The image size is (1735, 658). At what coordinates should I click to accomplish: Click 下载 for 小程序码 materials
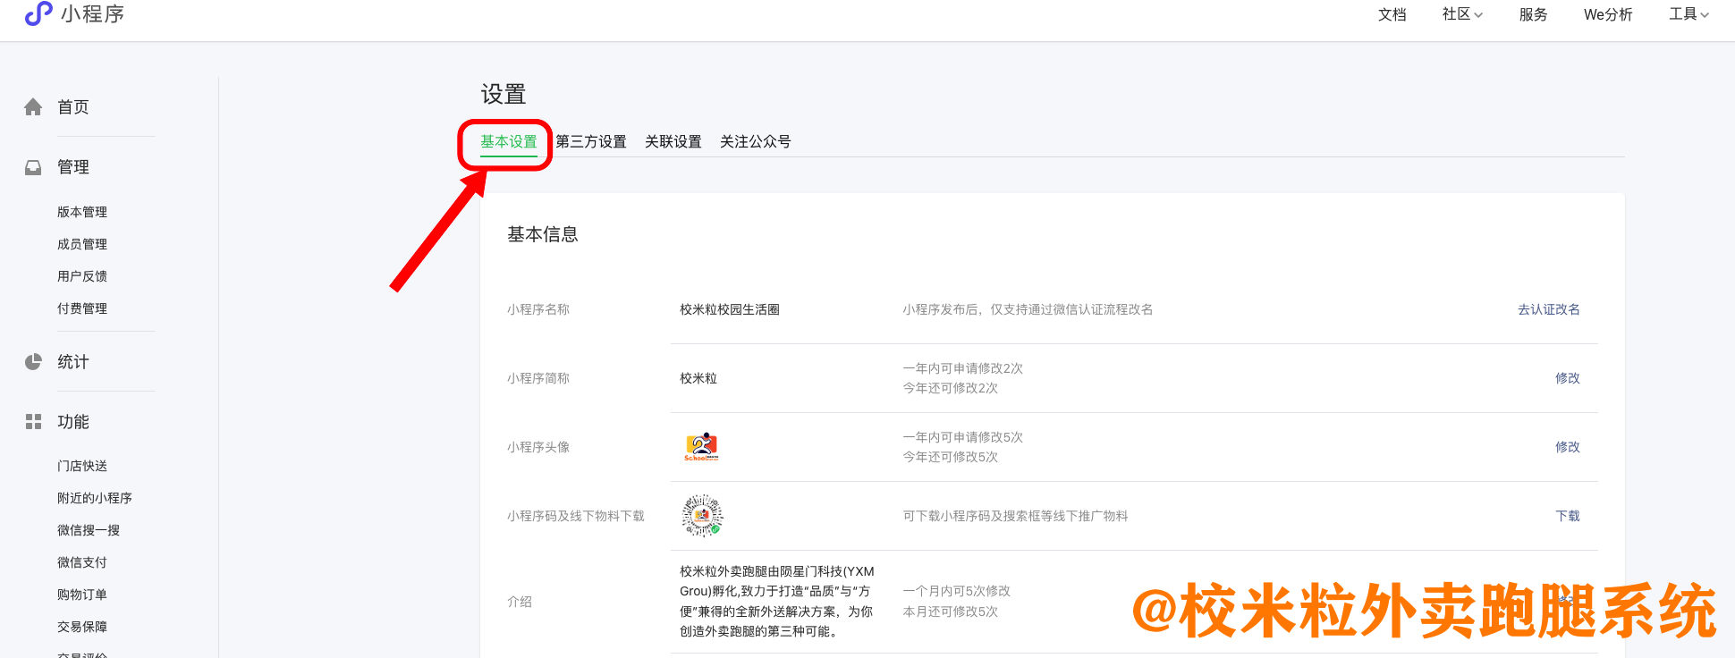click(1567, 516)
